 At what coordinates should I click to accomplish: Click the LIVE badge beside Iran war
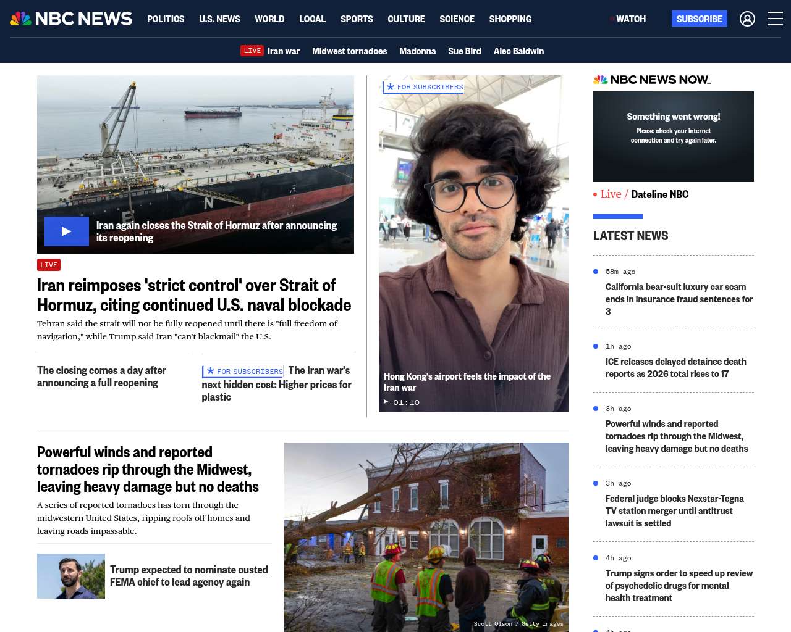pos(252,51)
